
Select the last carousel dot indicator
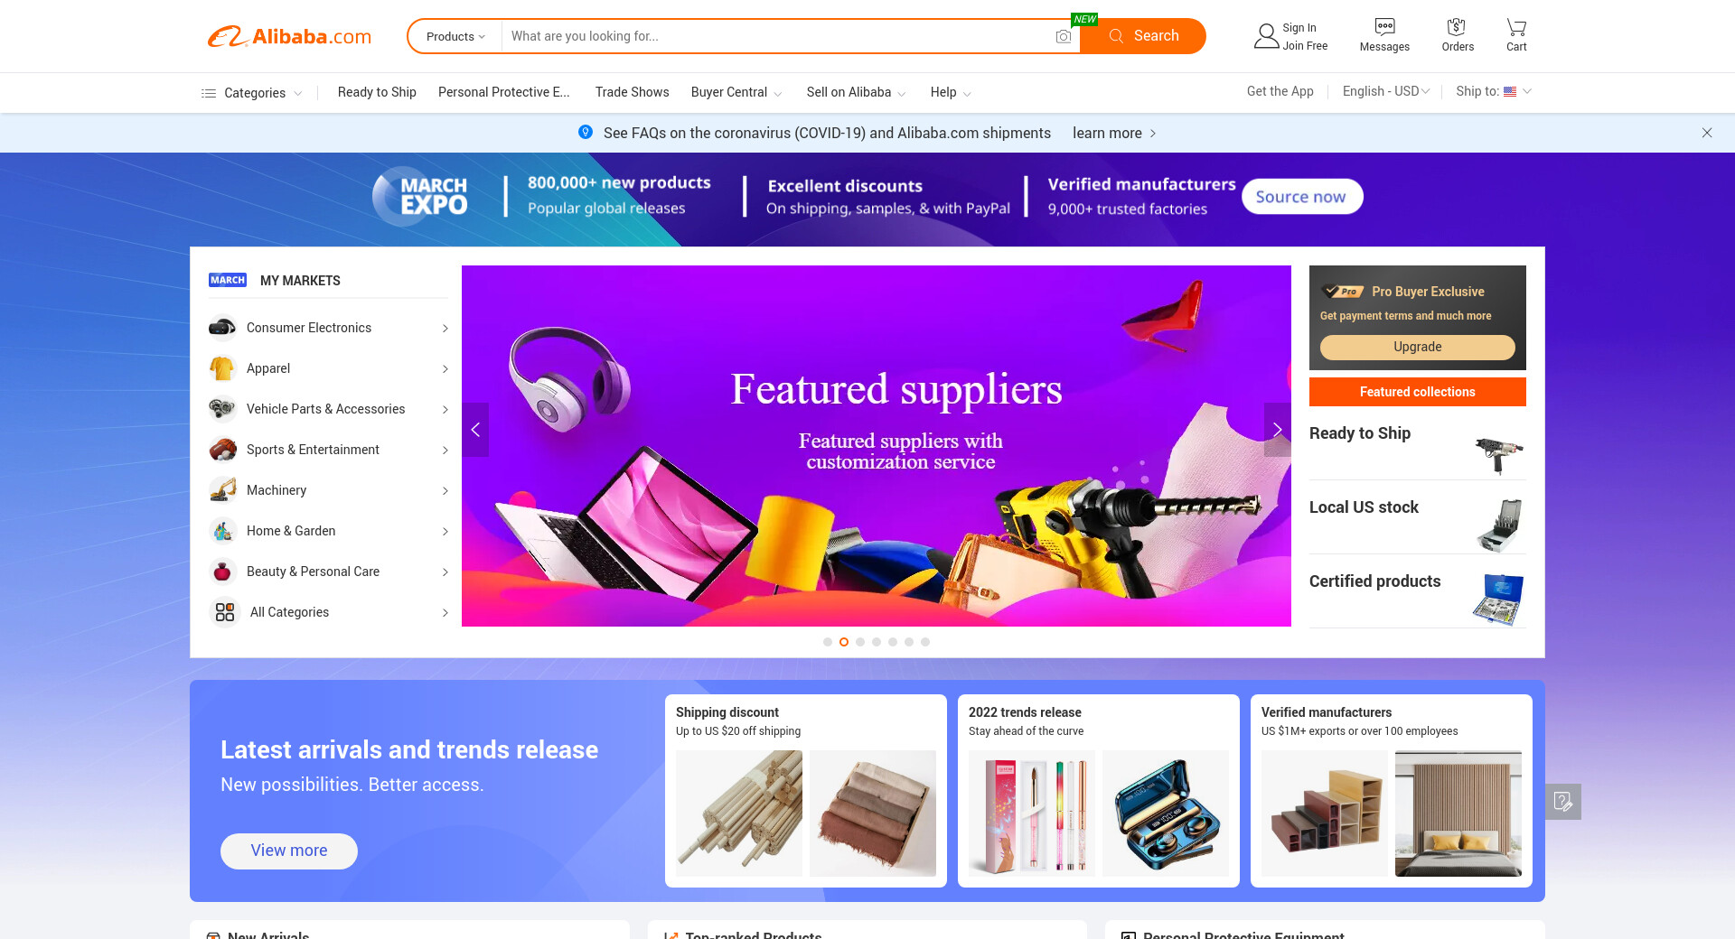coord(925,642)
